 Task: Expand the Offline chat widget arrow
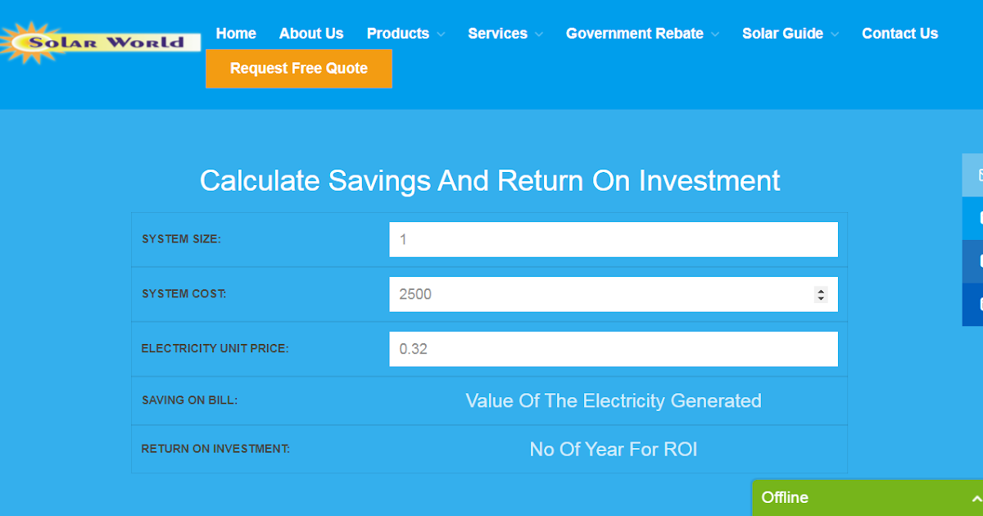pyautogui.click(x=976, y=498)
